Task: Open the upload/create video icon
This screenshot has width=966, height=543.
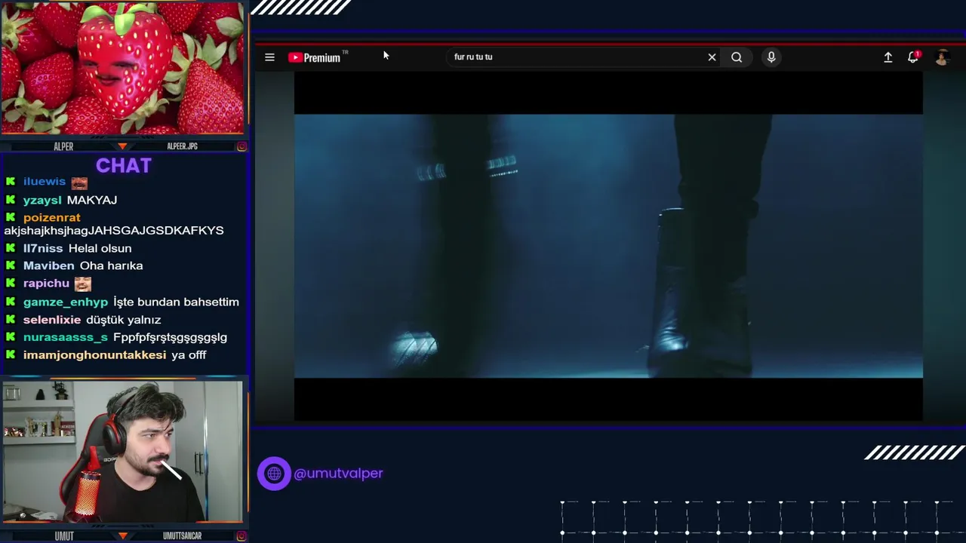Action: point(888,57)
